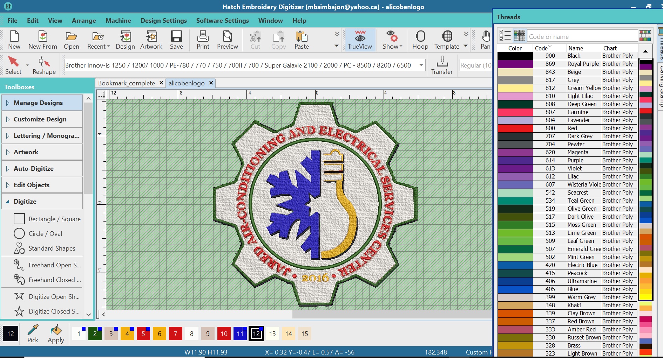Select the Digitize Closed Shape tool
The height and width of the screenshot is (358, 663).
click(47, 311)
